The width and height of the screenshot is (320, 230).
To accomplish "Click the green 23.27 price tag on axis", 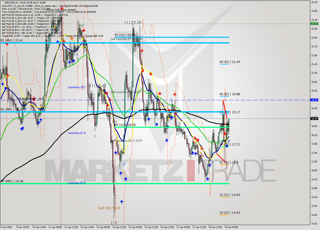I will pos(314,23).
